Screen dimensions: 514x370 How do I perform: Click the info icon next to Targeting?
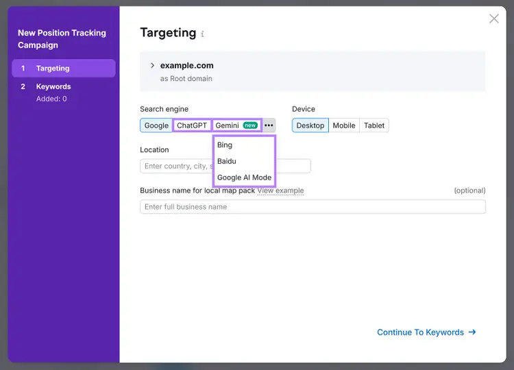click(x=202, y=34)
